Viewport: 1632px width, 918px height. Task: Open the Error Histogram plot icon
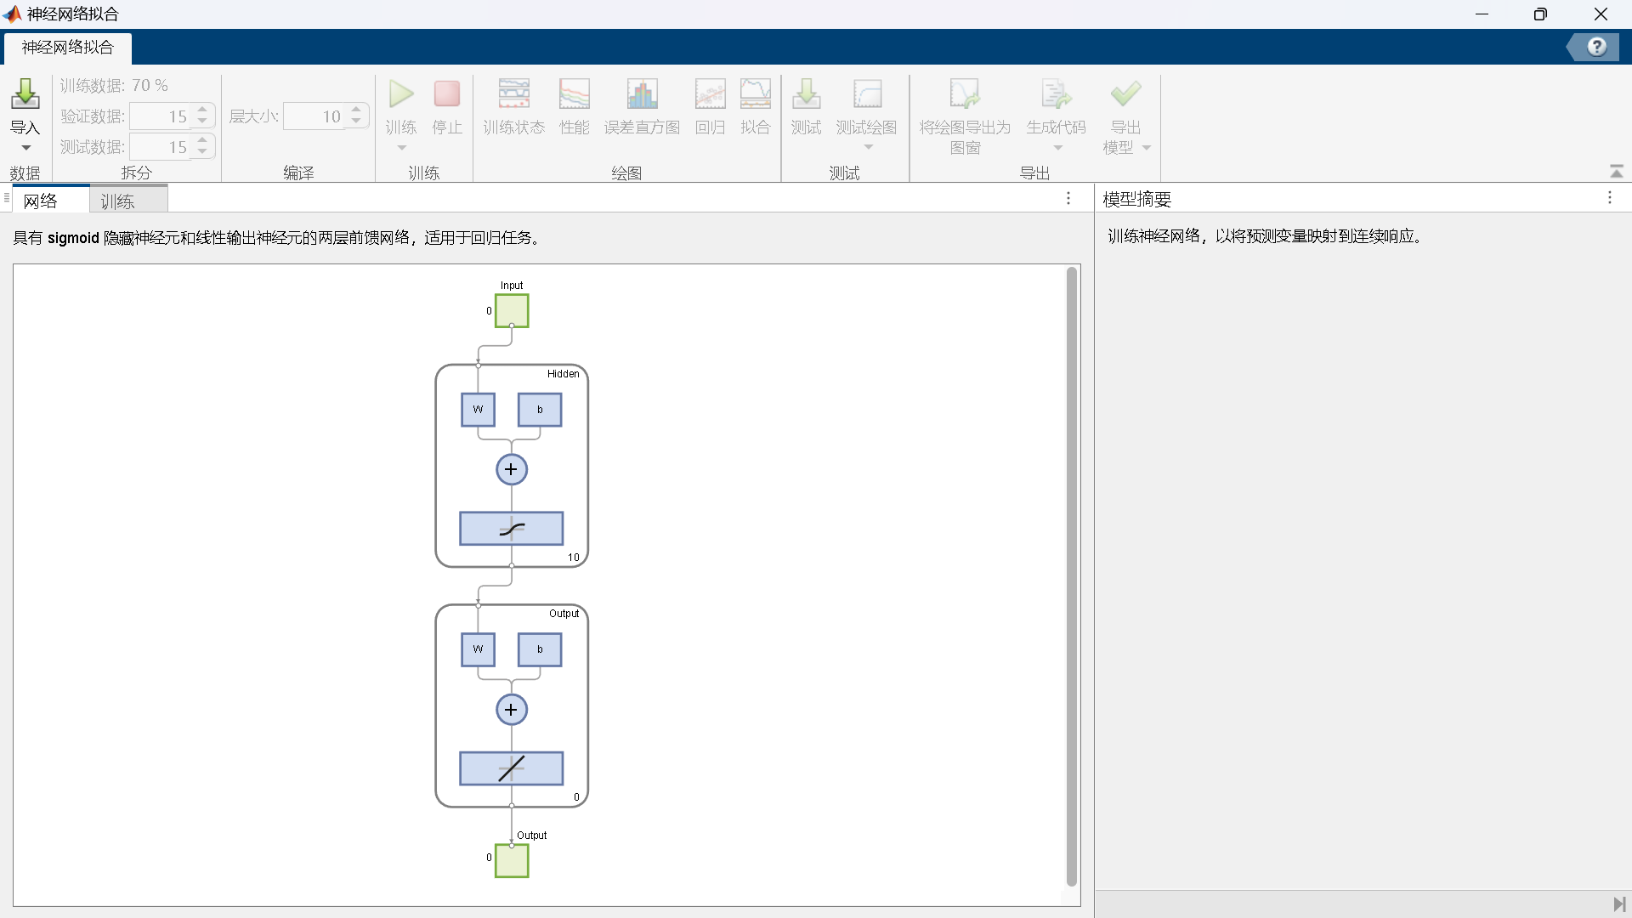[642, 94]
